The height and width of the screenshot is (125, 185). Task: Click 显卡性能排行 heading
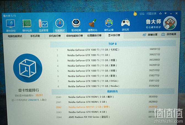[x=29, y=90]
